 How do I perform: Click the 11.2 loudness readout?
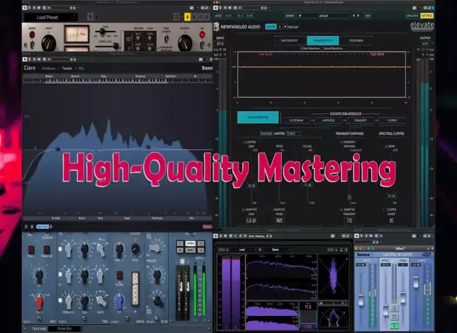(x=308, y=306)
